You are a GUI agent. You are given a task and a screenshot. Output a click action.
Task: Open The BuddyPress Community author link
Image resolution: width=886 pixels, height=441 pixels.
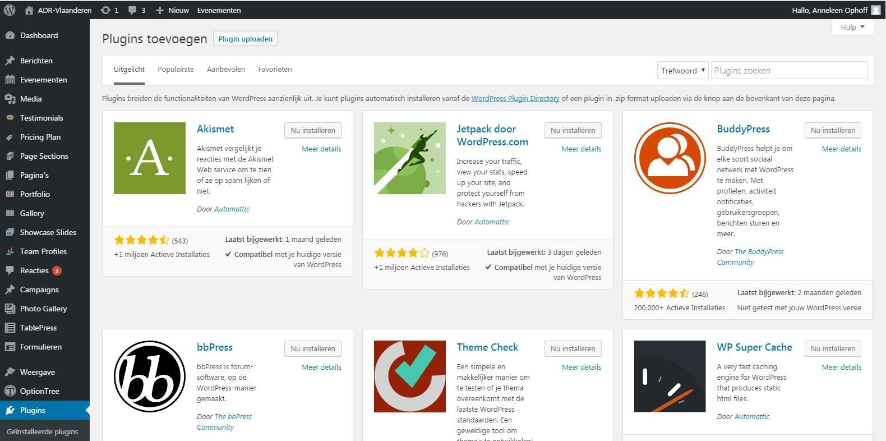[750, 257]
